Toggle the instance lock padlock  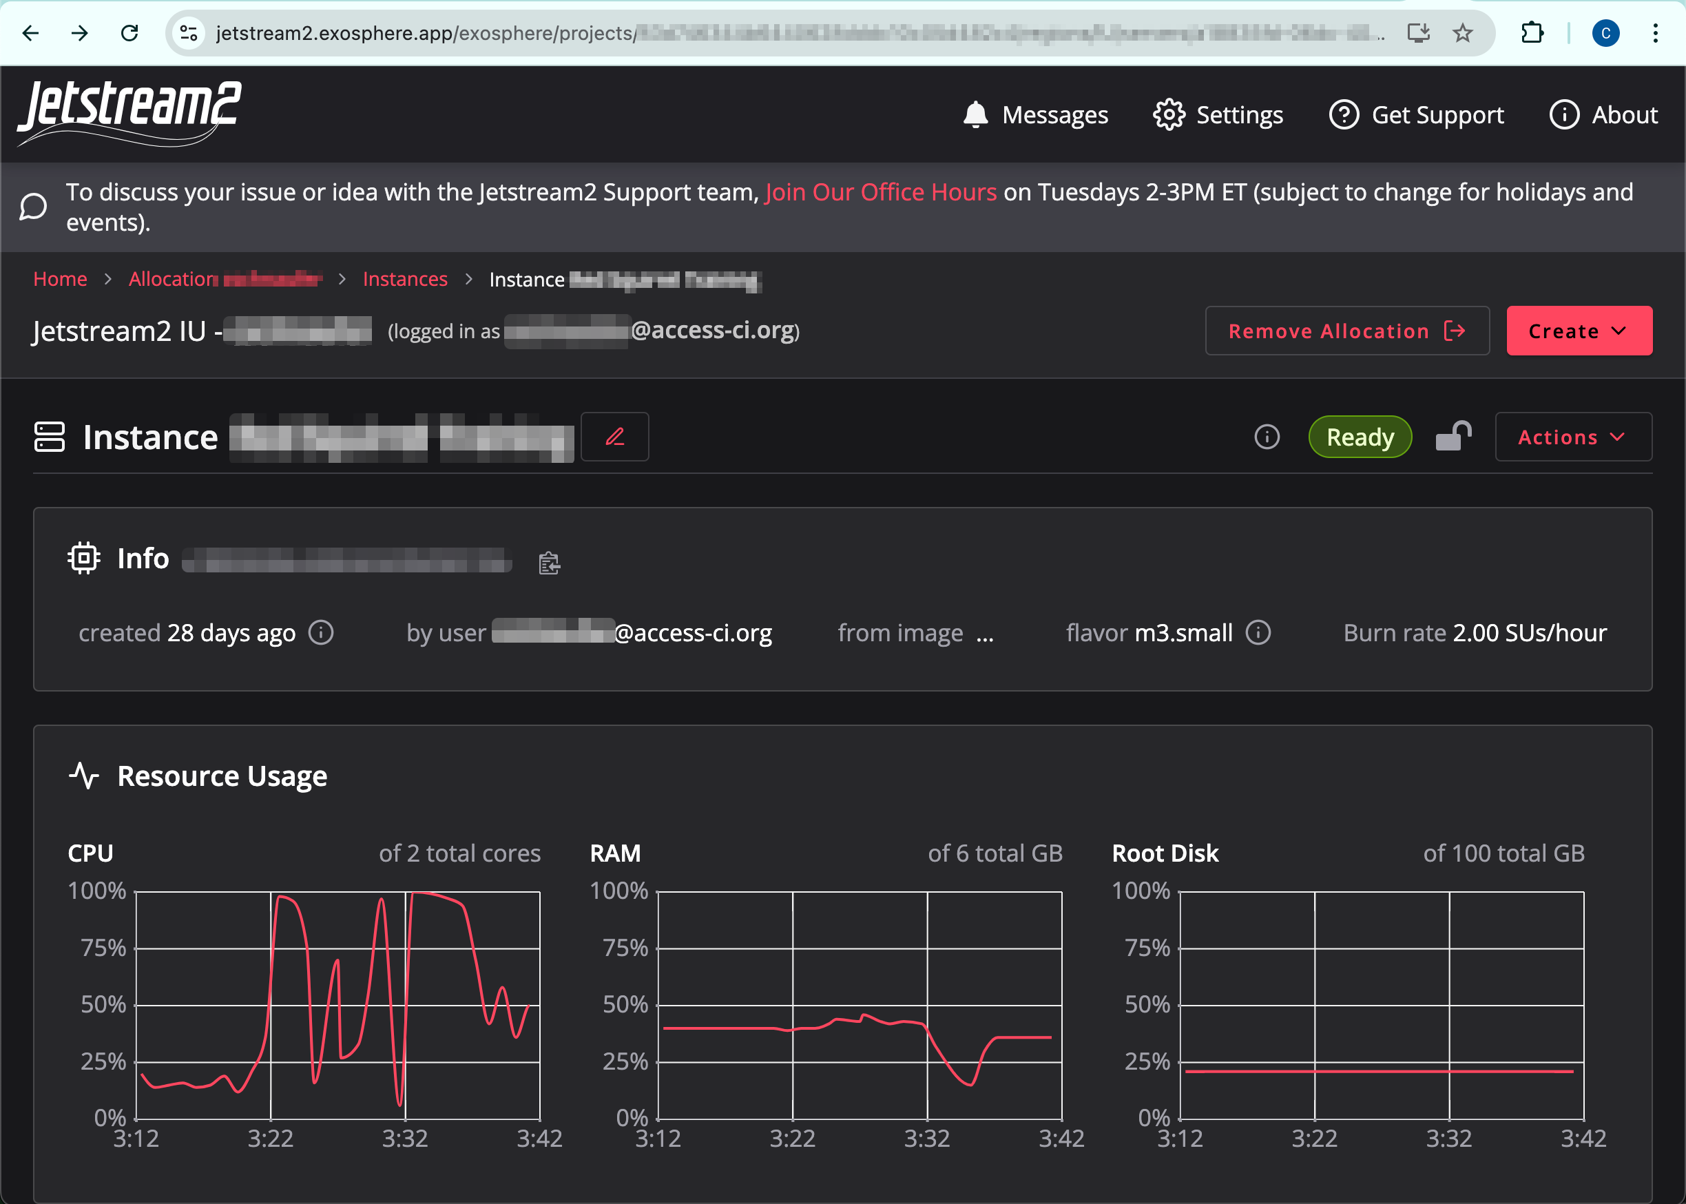1453,437
